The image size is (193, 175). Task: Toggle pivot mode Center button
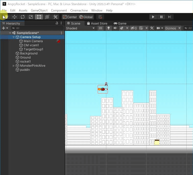(70, 17)
